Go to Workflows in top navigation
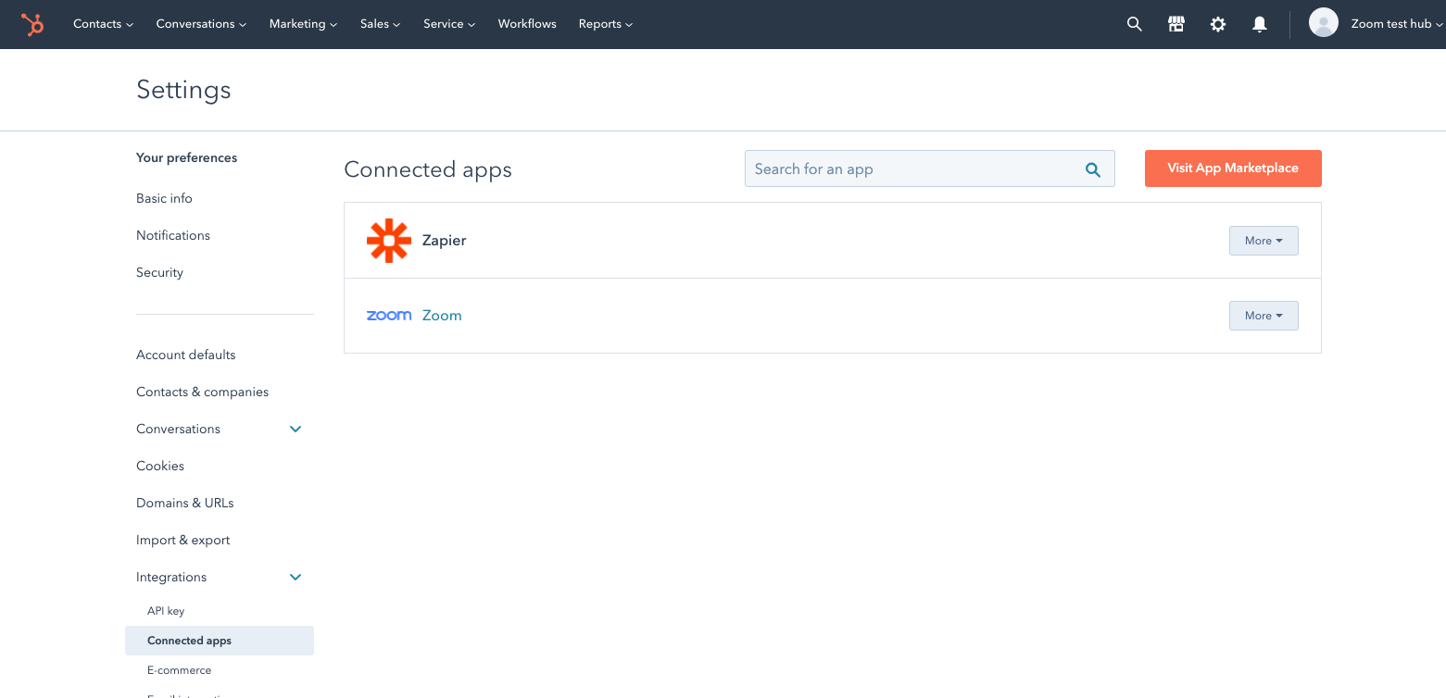The height and width of the screenshot is (698, 1446). tap(527, 24)
